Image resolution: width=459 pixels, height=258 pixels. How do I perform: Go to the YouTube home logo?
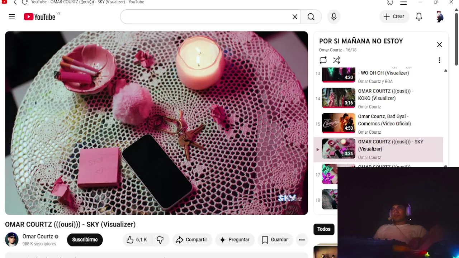[x=39, y=17]
